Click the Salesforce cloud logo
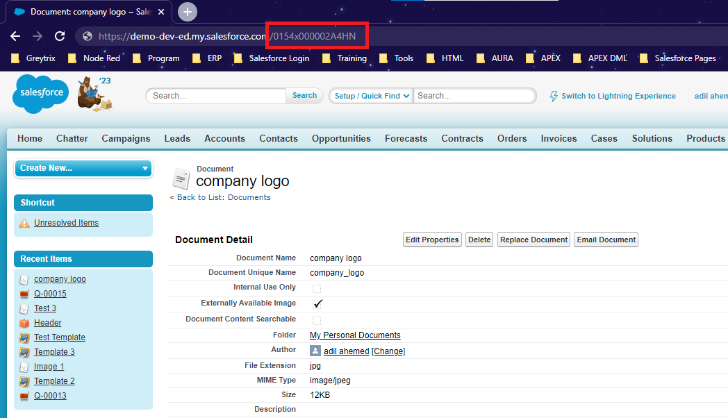The width and height of the screenshot is (728, 418). coord(41,93)
